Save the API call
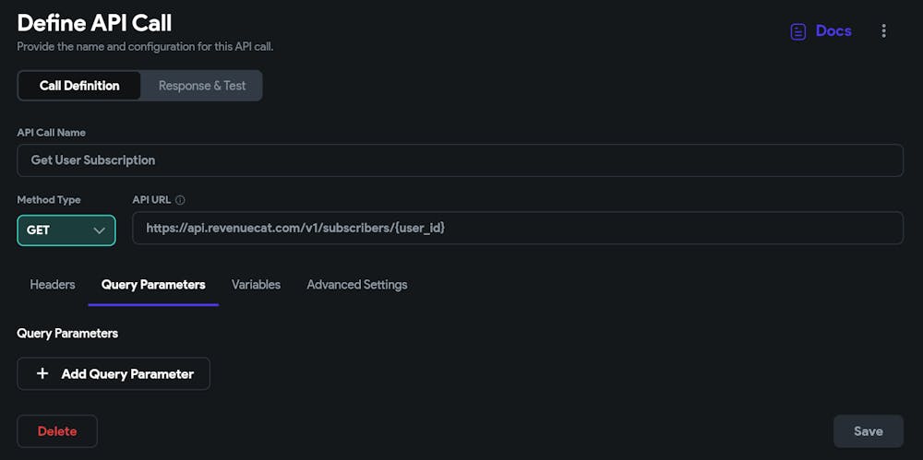The image size is (923, 460). 868,431
